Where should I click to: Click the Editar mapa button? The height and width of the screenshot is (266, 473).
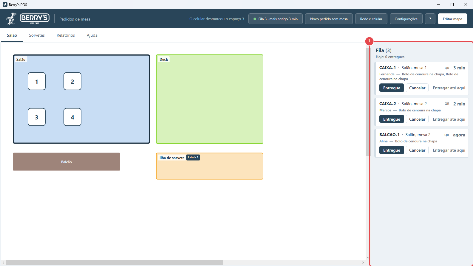point(452,19)
